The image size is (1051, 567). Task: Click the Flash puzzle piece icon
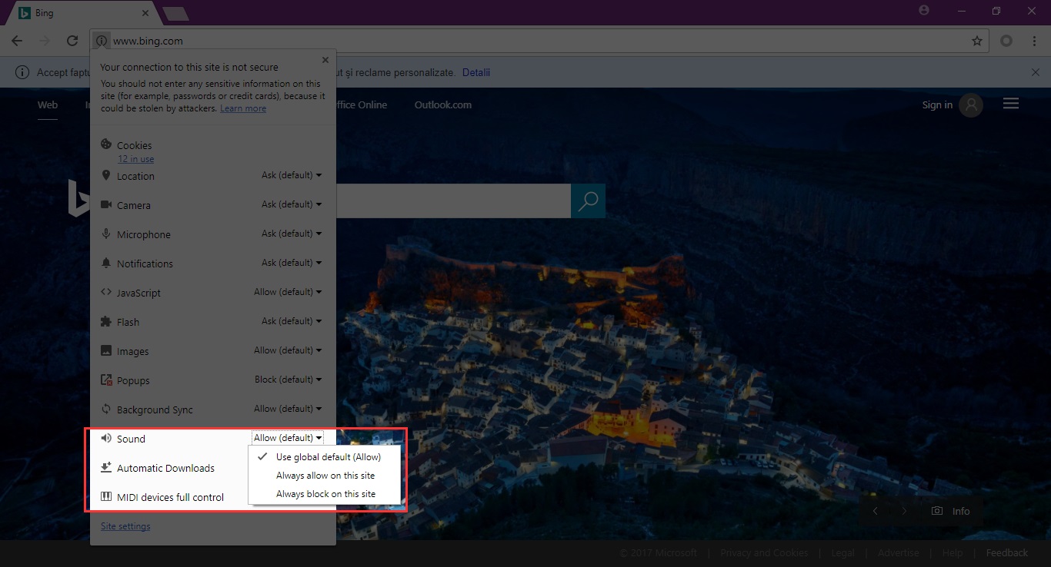[106, 321]
